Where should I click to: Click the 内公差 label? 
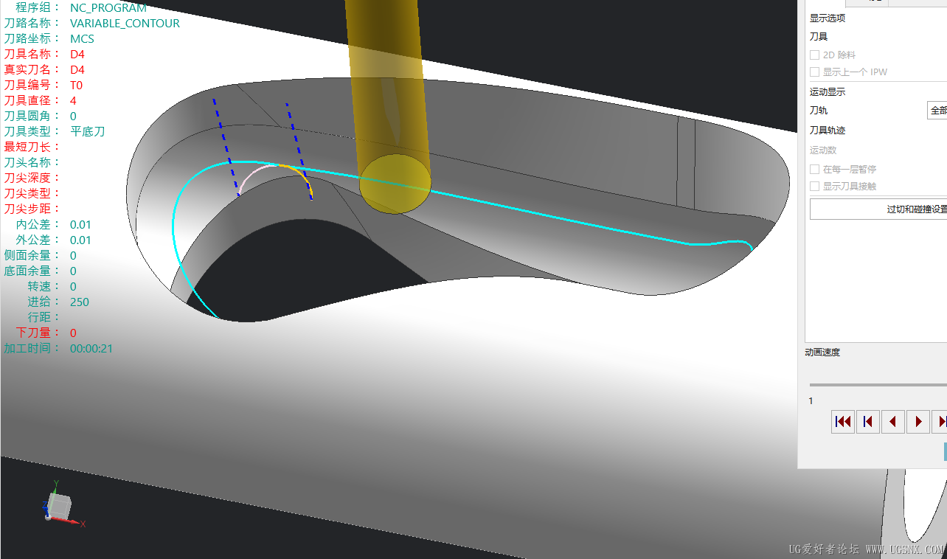click(38, 224)
